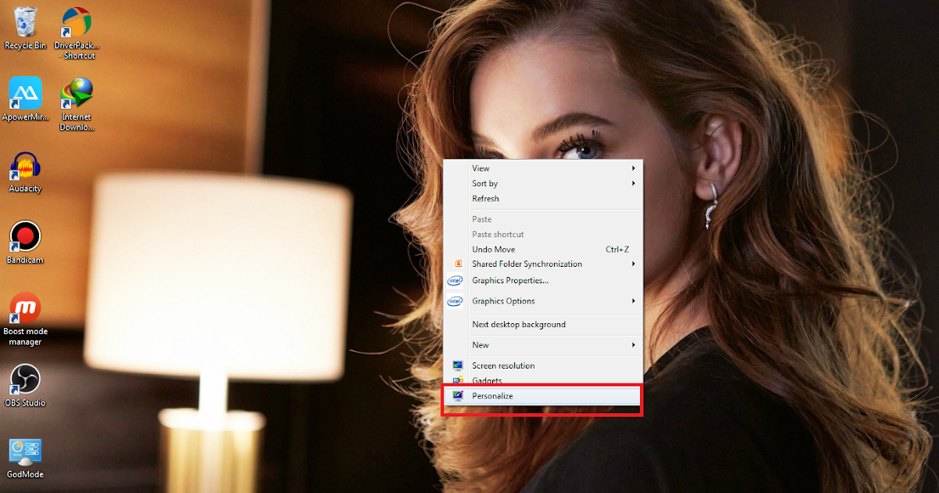Expand the Shared Folder Synchronization submenu arrow
This screenshot has width=939, height=493.
(634, 264)
